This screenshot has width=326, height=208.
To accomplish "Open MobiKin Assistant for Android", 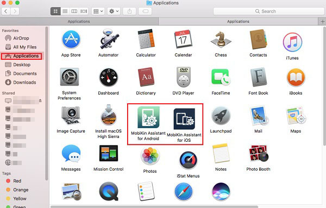I will tap(148, 117).
